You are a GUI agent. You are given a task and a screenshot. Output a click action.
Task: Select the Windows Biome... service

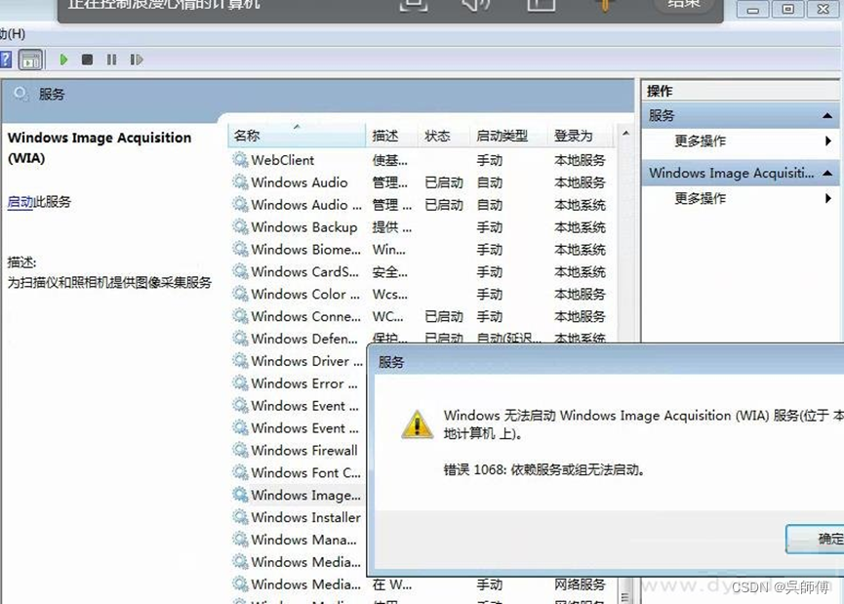click(x=419, y=249)
